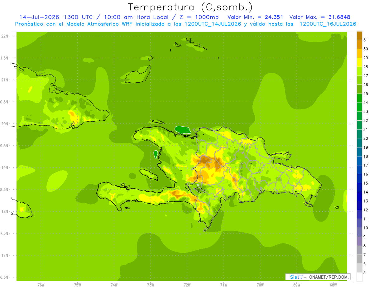Pick the yellow swatch between legend values 28 and 29
374x289 pixels.
click(x=359, y=62)
